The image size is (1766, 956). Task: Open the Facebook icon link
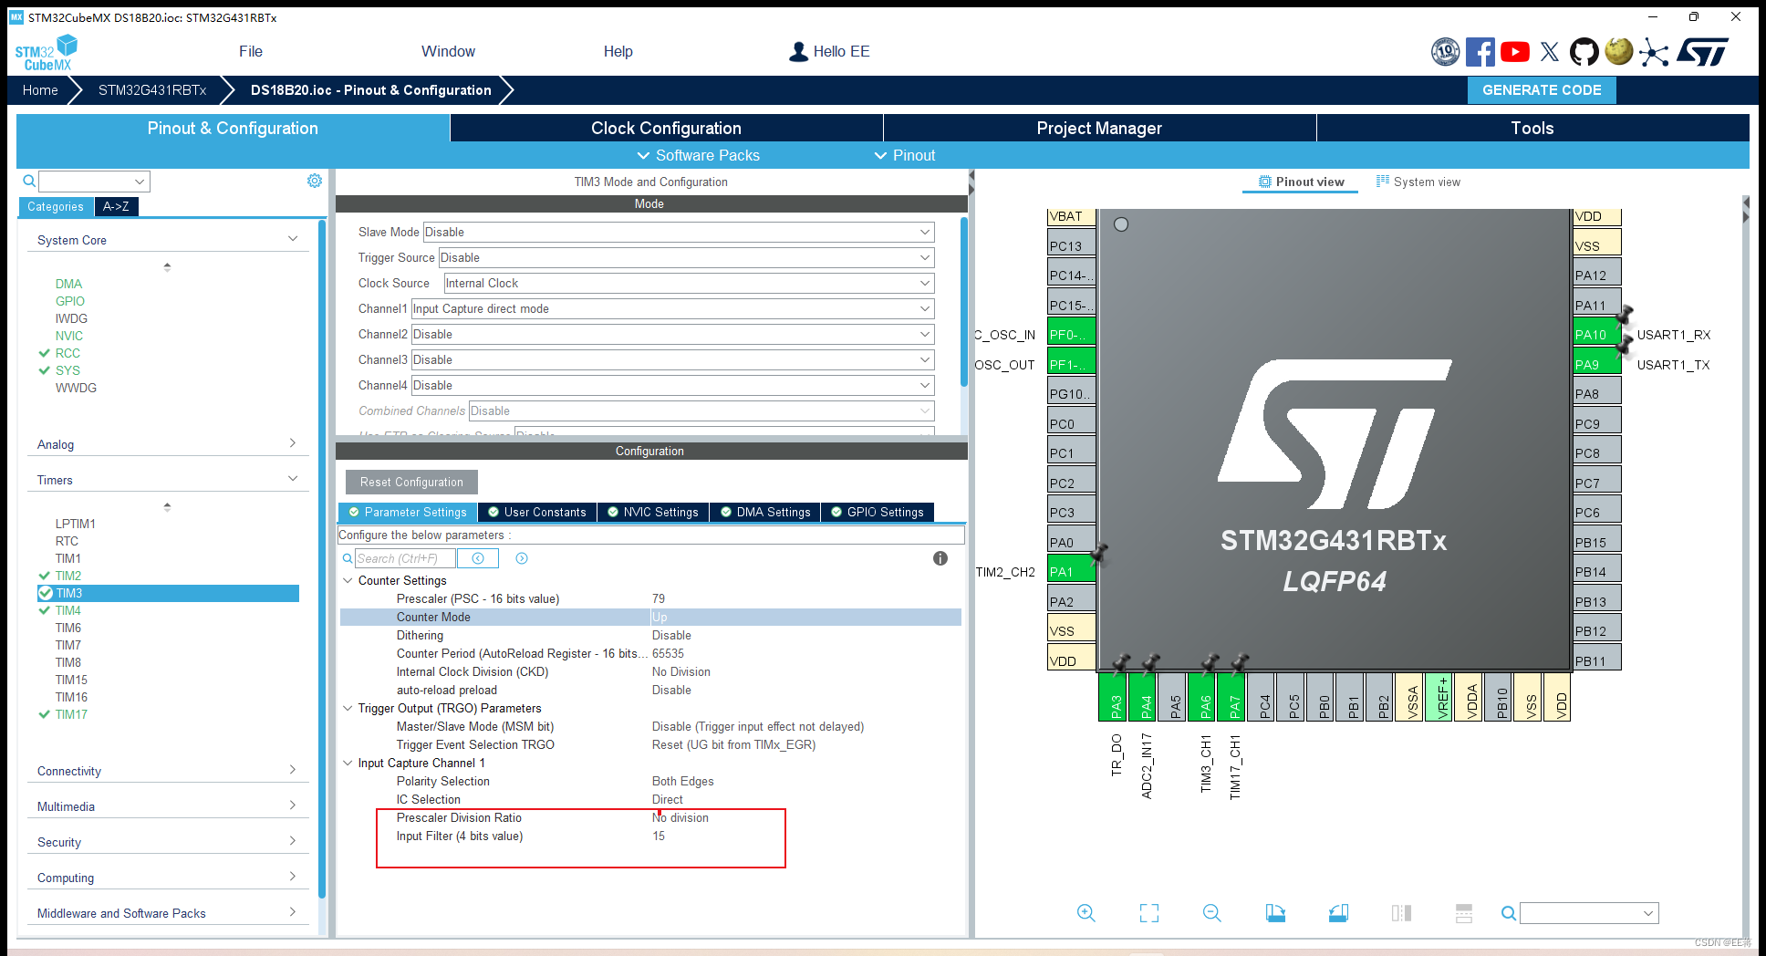tap(1480, 52)
